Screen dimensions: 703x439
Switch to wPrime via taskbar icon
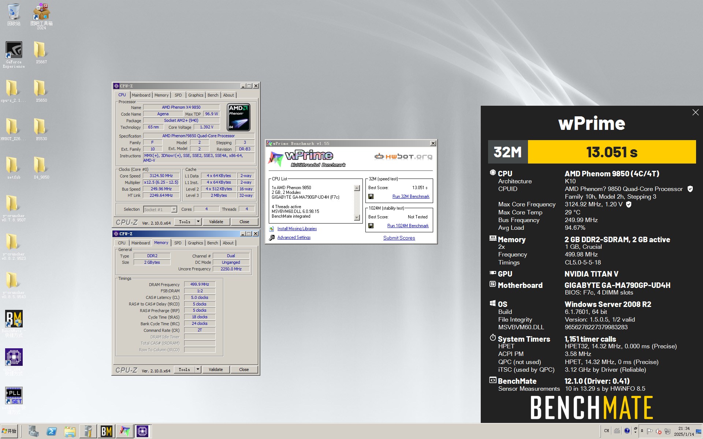coord(124,431)
